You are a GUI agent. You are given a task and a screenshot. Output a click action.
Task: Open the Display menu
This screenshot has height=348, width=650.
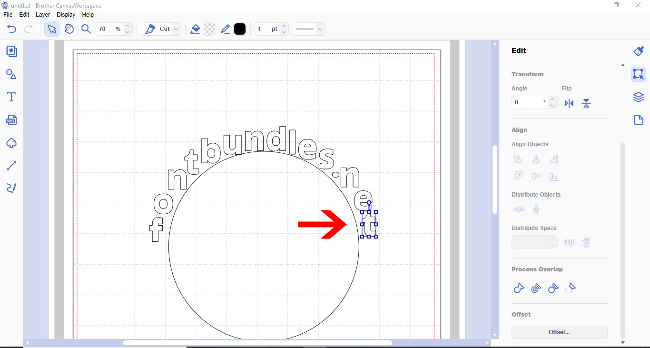(x=66, y=15)
